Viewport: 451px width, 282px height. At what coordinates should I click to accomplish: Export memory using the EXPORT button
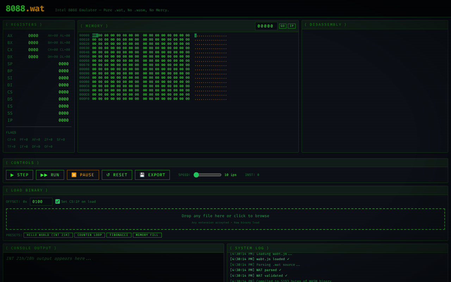tap(152, 175)
